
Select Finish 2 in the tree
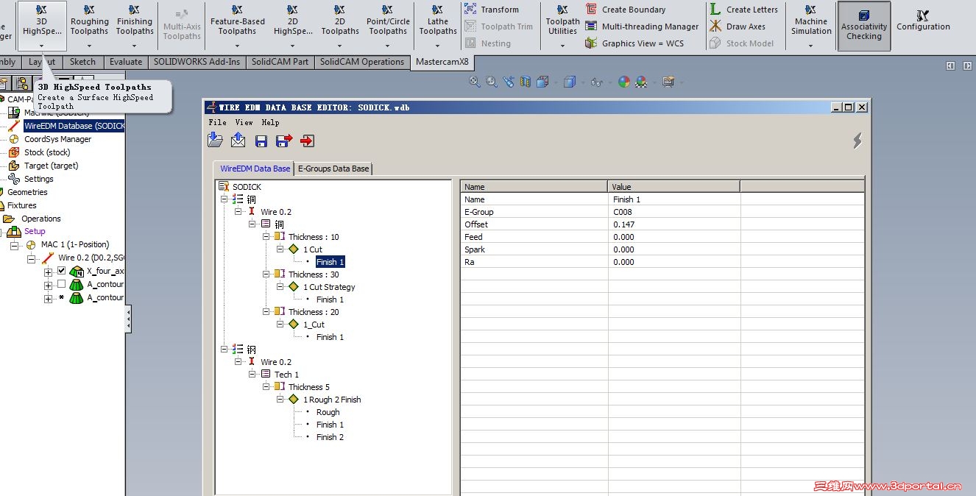[330, 437]
